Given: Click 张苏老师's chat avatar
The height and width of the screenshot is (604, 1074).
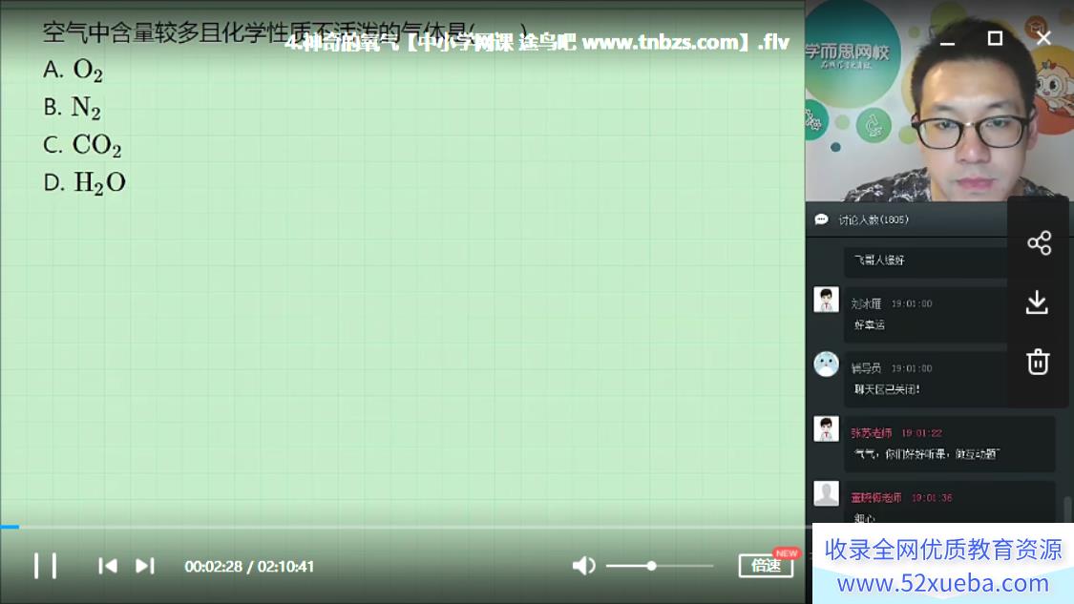Looking at the screenshot, I should [x=826, y=428].
